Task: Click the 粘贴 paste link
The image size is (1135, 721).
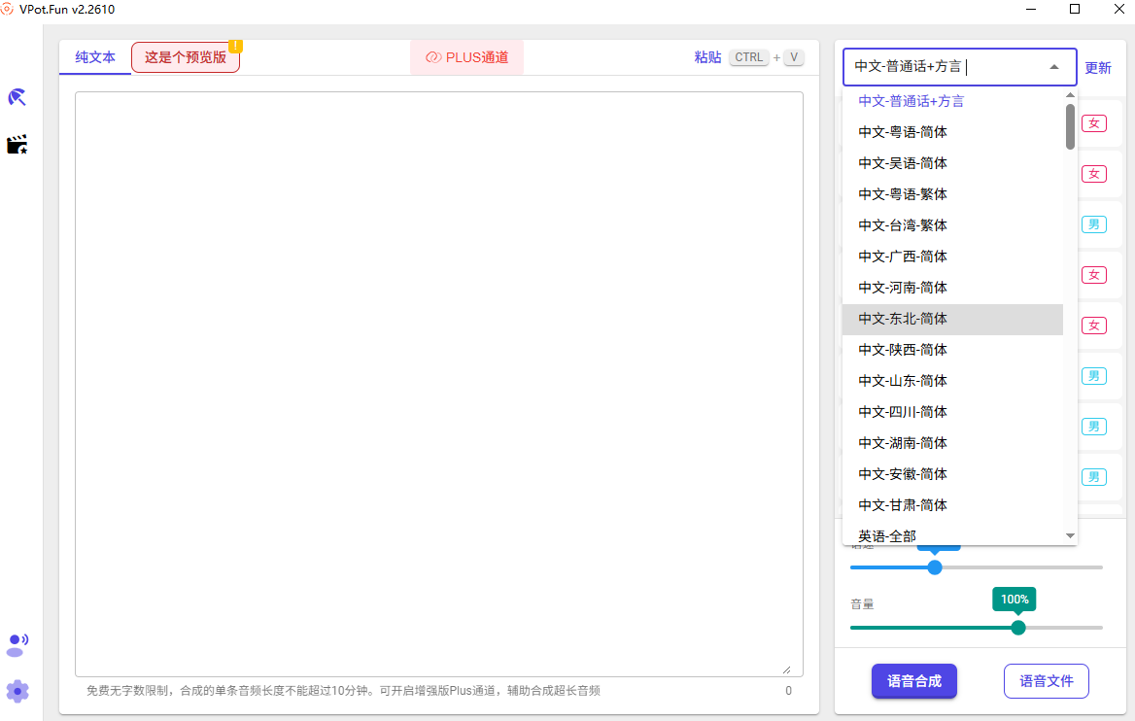Action: click(707, 57)
